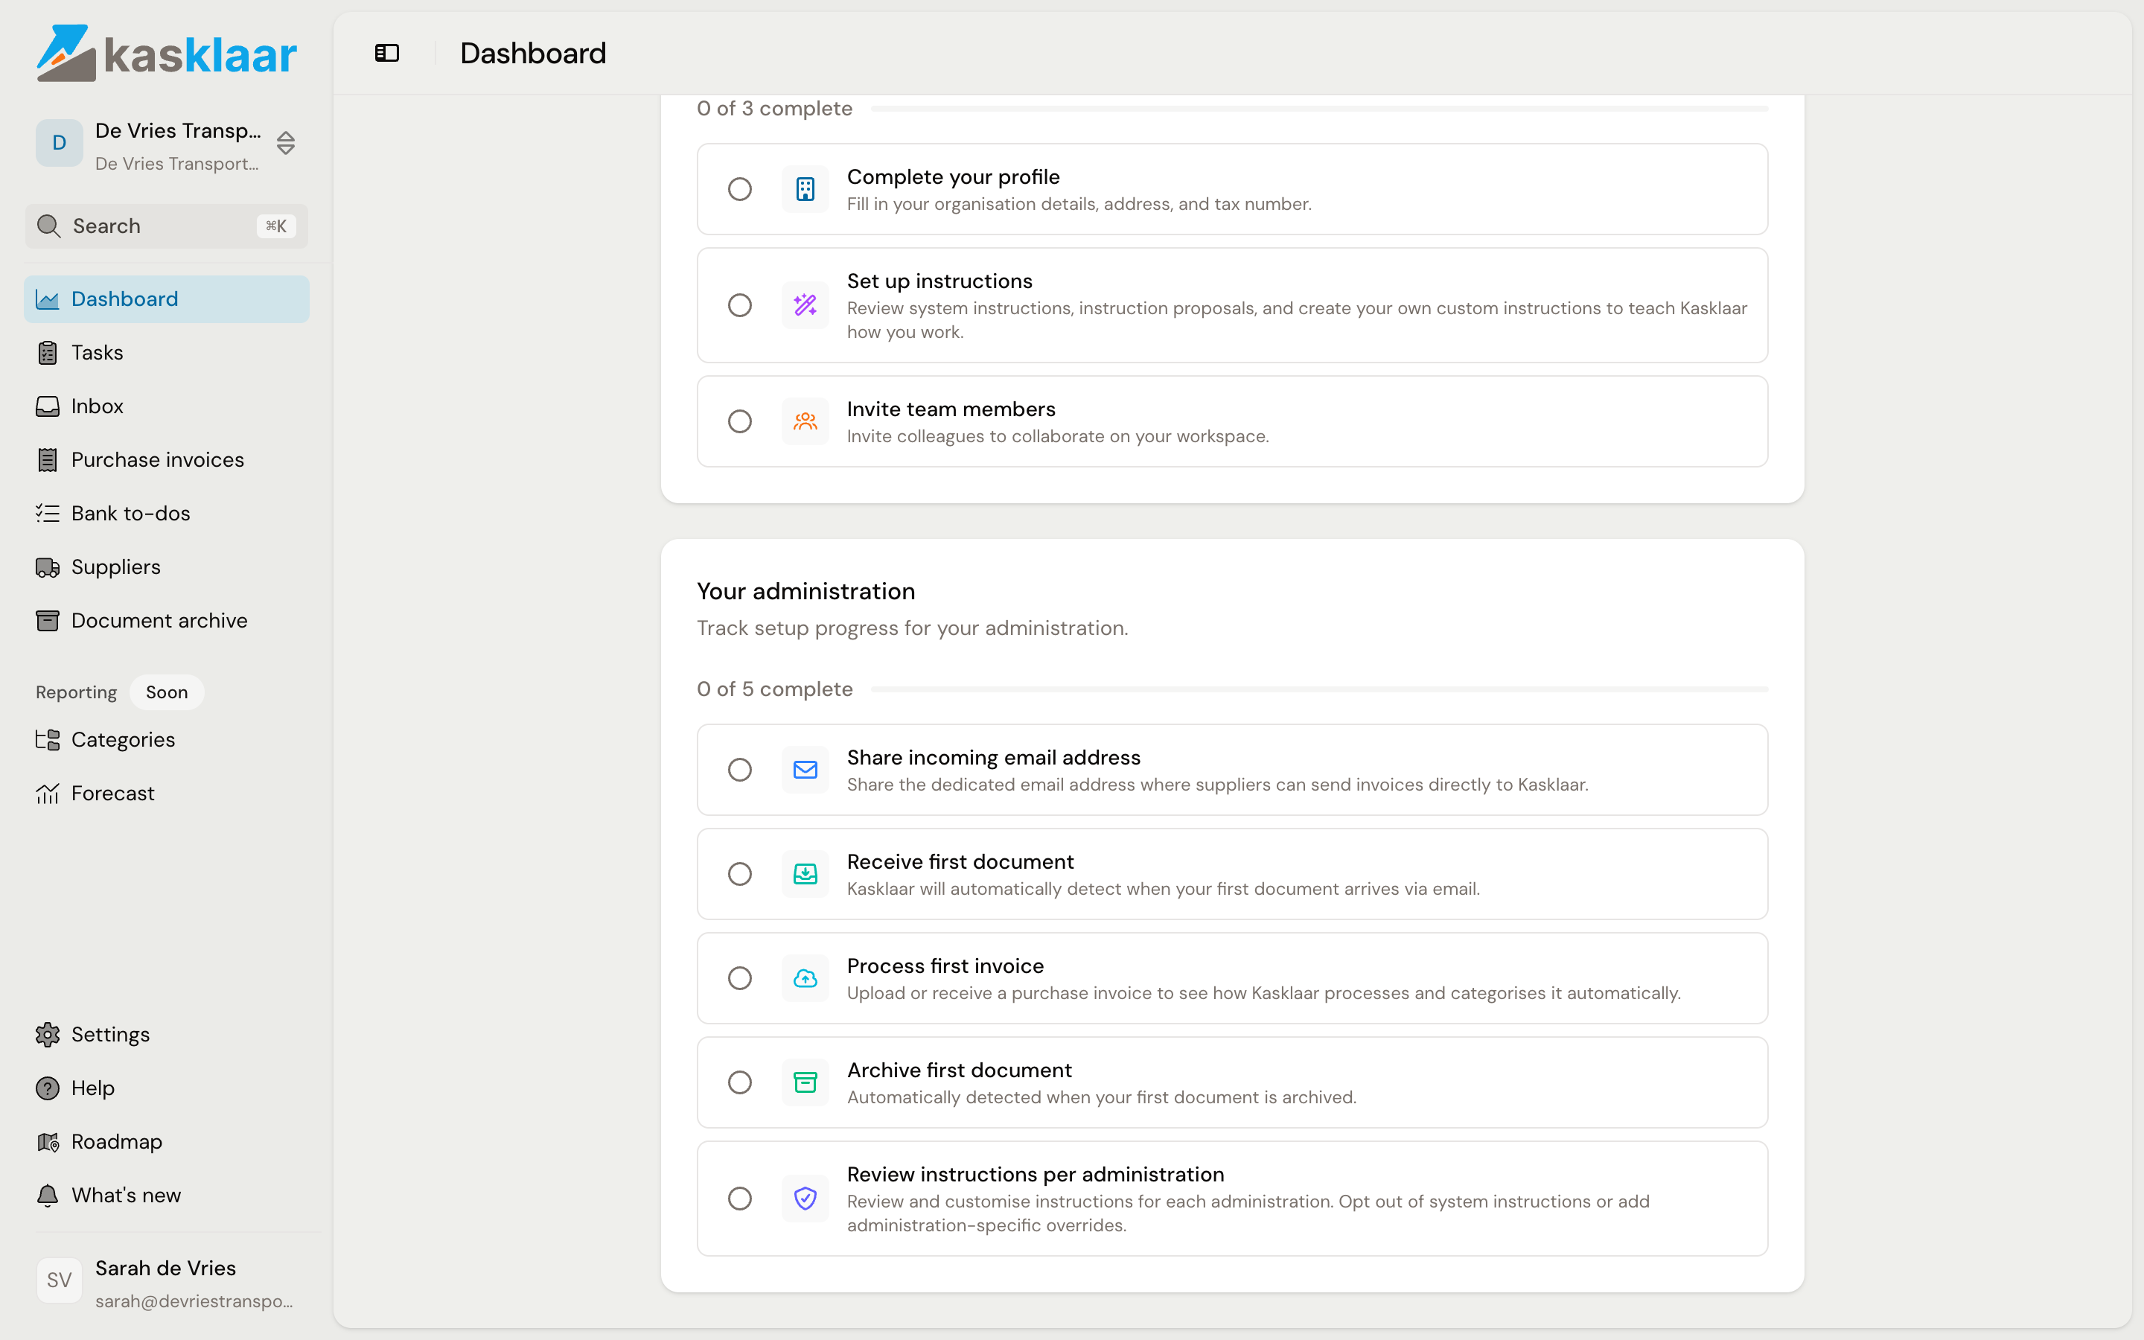
Task: Mark Share incoming email address done
Action: point(740,769)
